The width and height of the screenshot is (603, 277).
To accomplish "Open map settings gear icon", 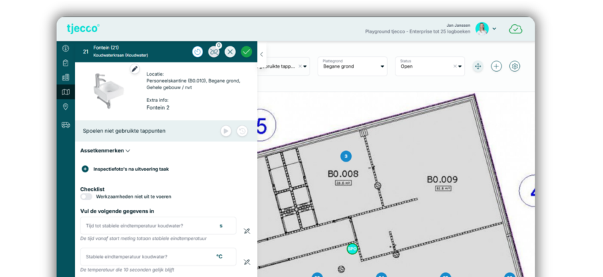I will pos(515,66).
